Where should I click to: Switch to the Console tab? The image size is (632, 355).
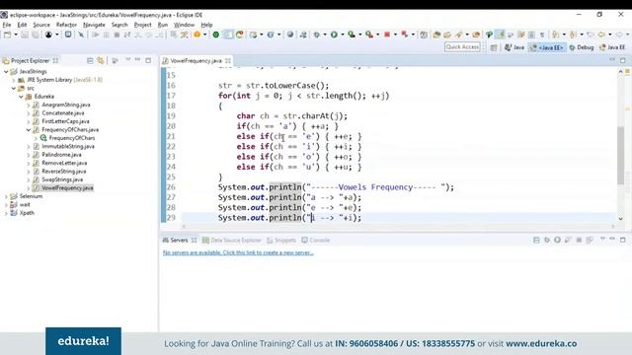(316, 241)
